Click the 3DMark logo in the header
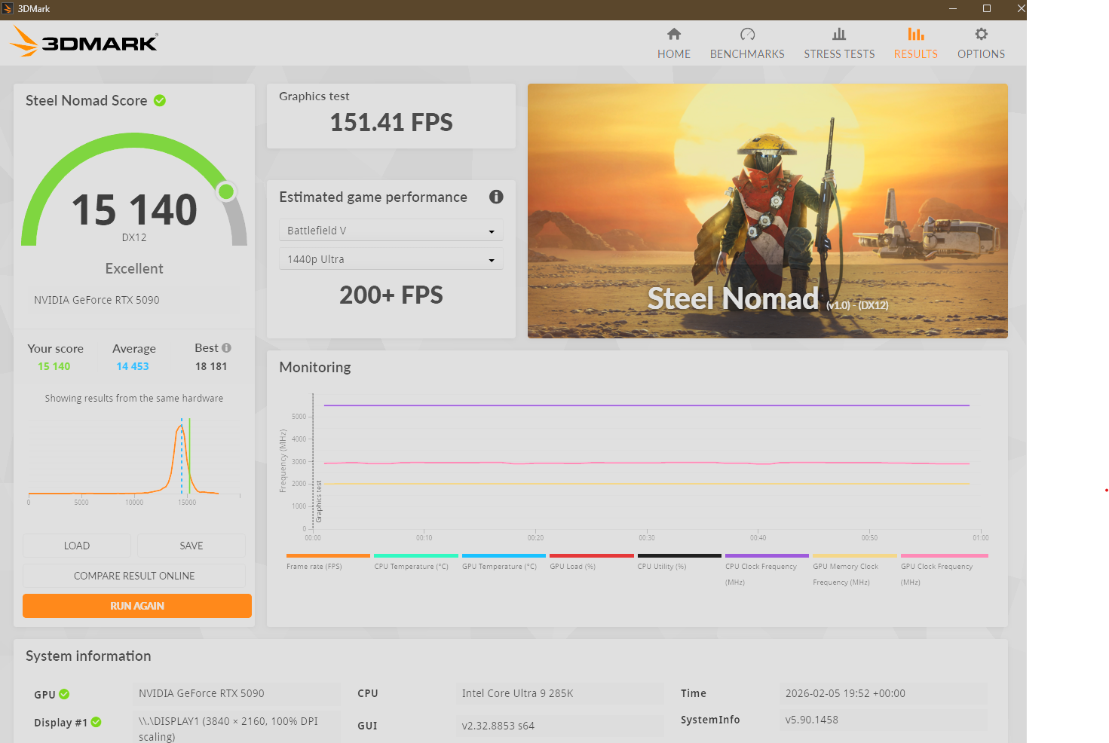 (x=84, y=42)
